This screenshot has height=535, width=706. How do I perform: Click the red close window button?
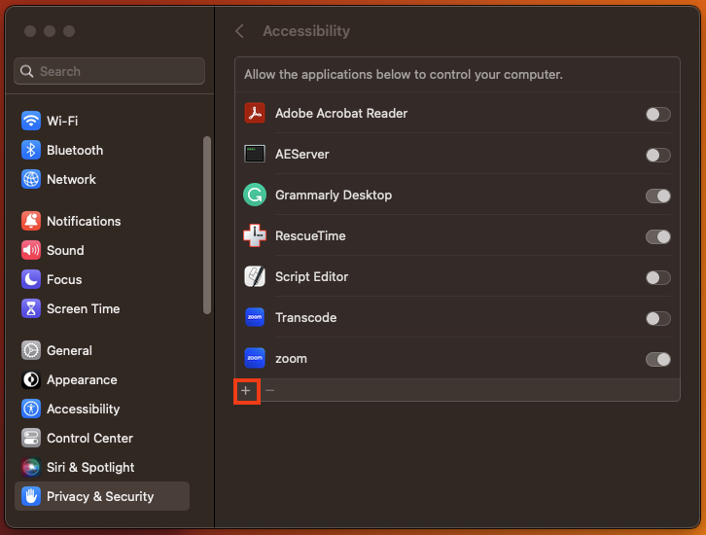coord(30,31)
